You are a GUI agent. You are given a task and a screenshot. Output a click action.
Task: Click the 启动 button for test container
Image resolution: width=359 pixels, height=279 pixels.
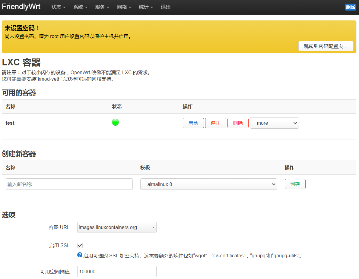click(x=193, y=123)
